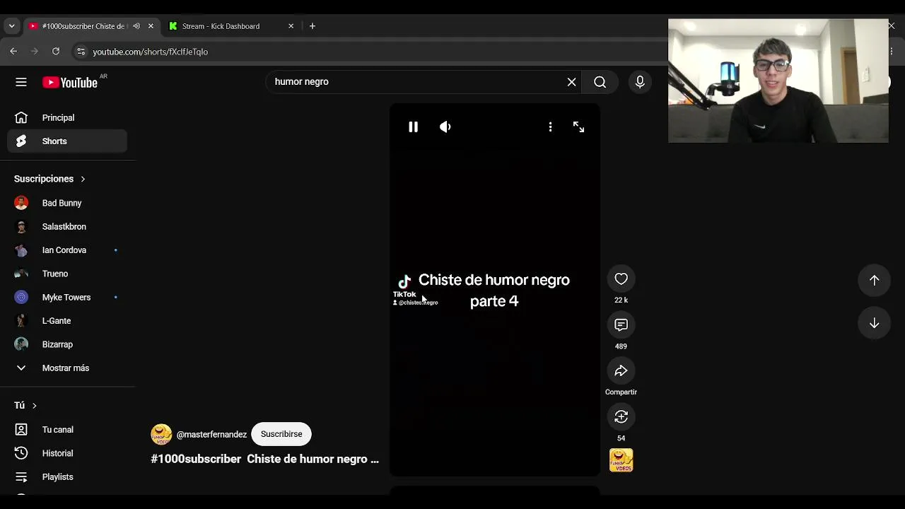Open Trueno subscription channel

pos(67,274)
